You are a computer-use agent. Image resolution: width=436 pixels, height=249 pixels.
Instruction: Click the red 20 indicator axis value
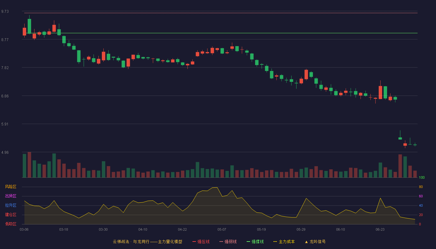[x=421, y=215]
